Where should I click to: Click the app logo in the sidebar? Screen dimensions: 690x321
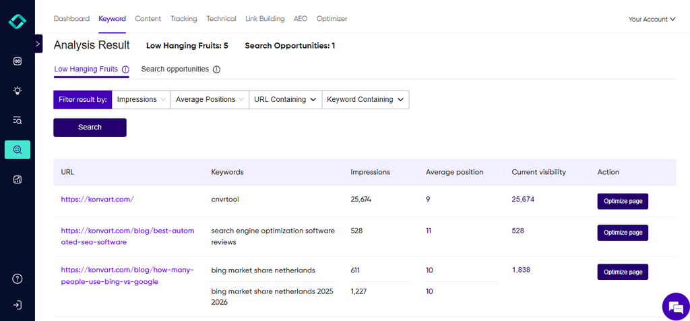coord(17,22)
